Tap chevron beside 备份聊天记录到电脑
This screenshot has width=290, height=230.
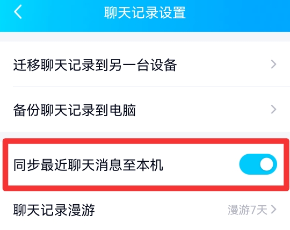pos(273,109)
